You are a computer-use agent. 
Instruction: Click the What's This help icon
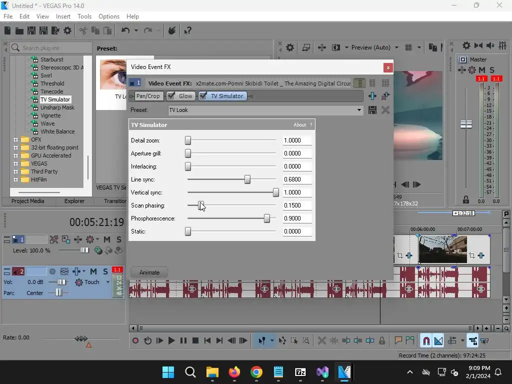pos(187,30)
